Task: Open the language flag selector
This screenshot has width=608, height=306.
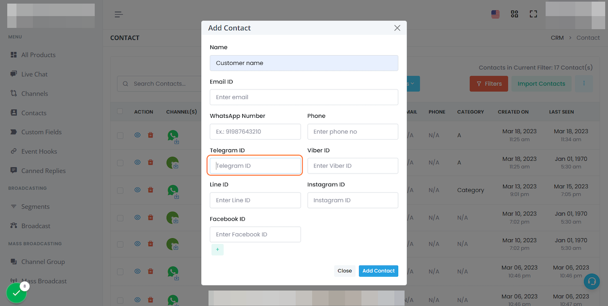Action: [x=496, y=14]
